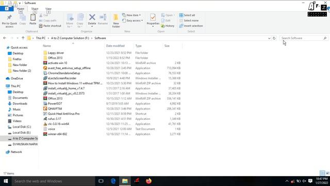Switch to the View ribbon tab
Image resolution: width=330 pixels, height=186 pixels.
48,9
